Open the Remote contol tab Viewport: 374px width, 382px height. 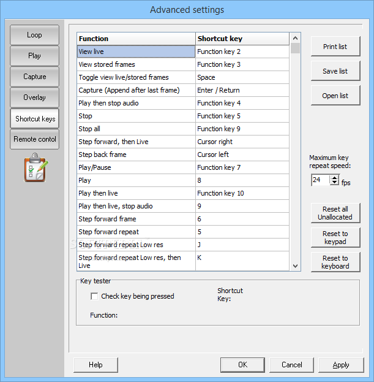click(x=34, y=139)
